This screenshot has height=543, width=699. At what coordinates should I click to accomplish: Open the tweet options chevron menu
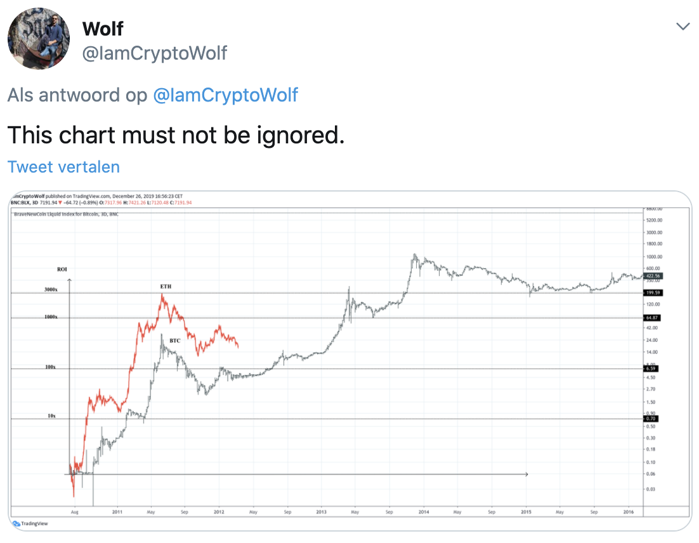point(683,27)
